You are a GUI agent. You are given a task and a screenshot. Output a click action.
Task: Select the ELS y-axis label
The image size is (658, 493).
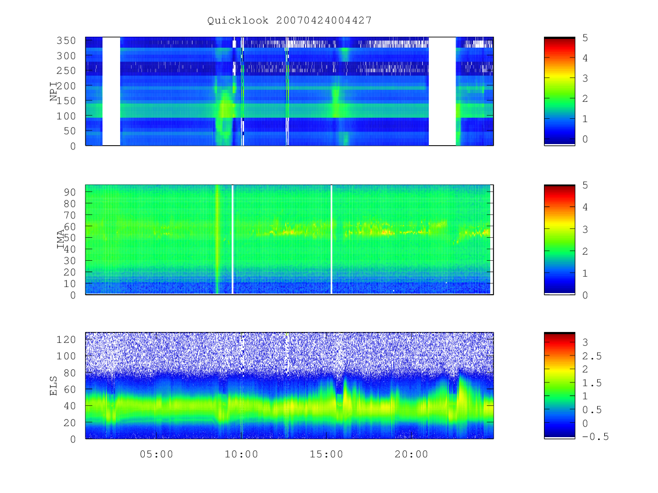click(x=54, y=386)
